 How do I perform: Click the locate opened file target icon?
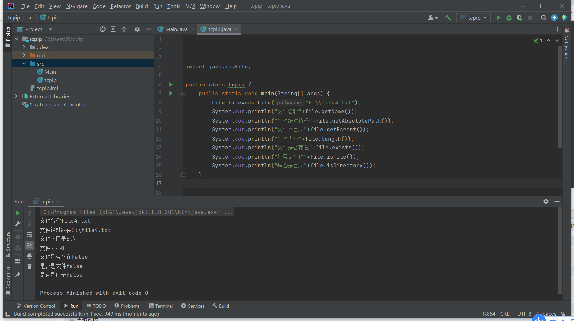[103, 29]
